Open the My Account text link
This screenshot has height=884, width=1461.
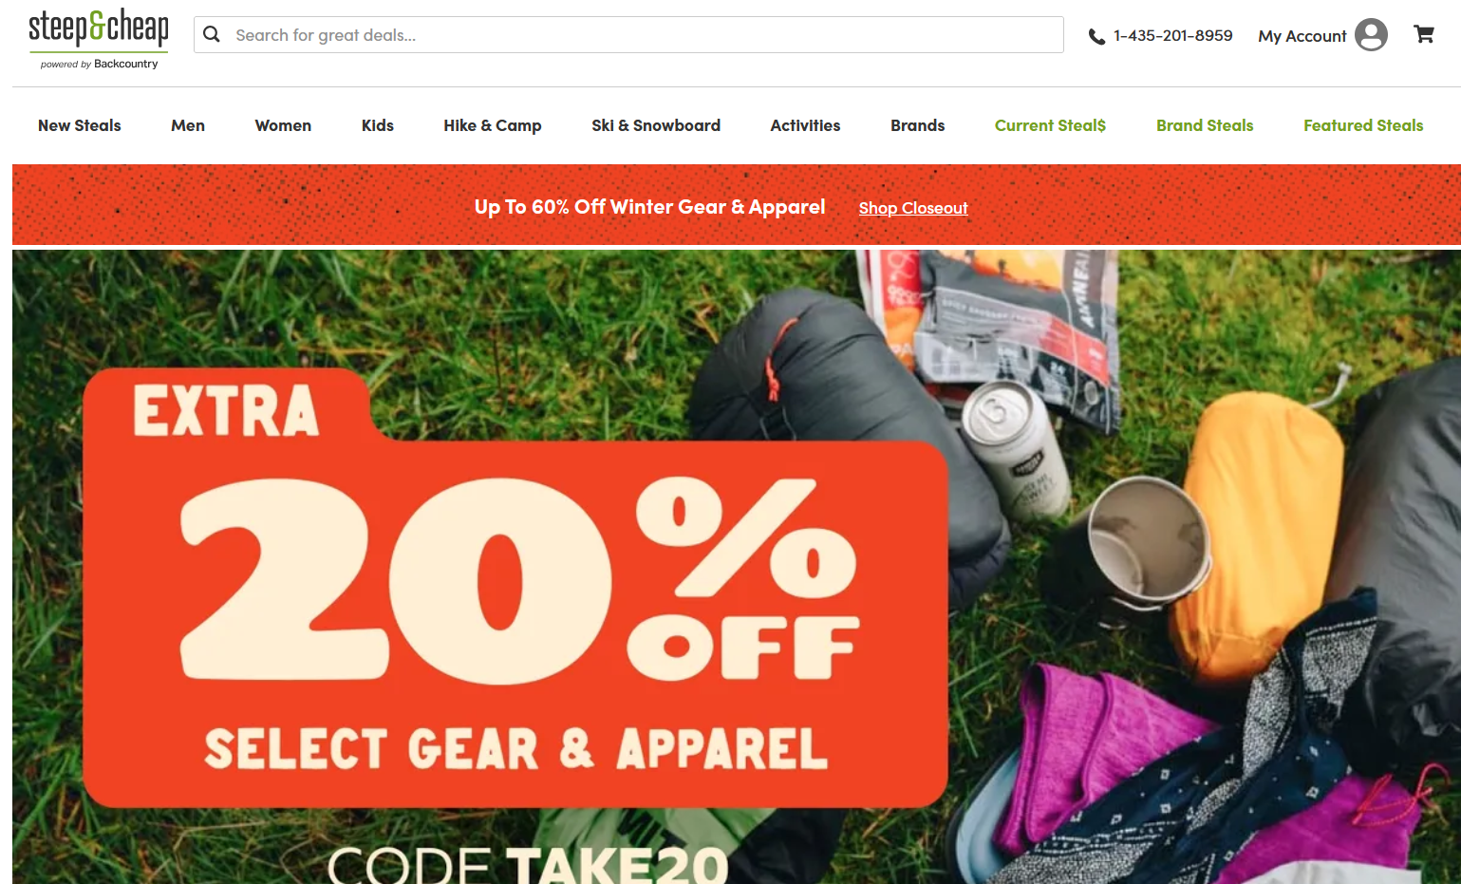point(1302,36)
